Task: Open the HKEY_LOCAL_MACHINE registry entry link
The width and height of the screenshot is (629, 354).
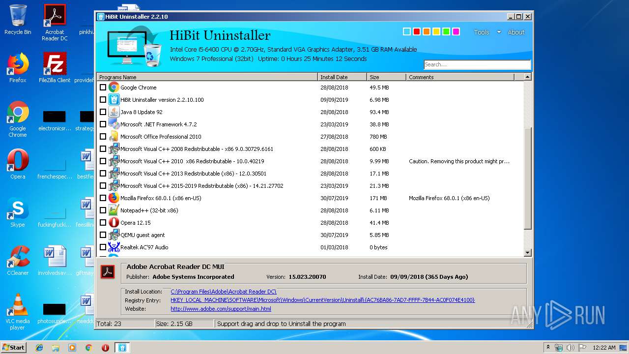Action: (x=323, y=300)
